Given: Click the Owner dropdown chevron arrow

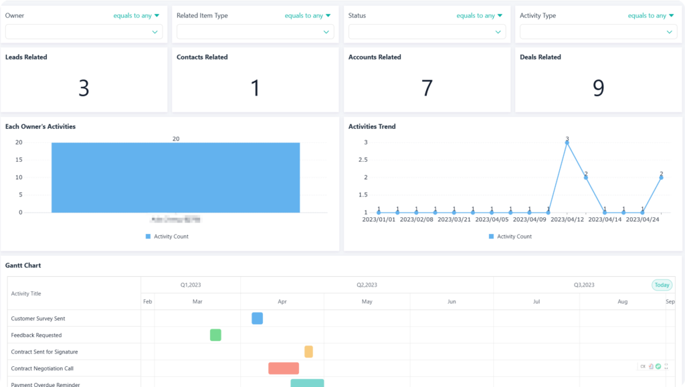Looking at the screenshot, I should [x=155, y=31].
